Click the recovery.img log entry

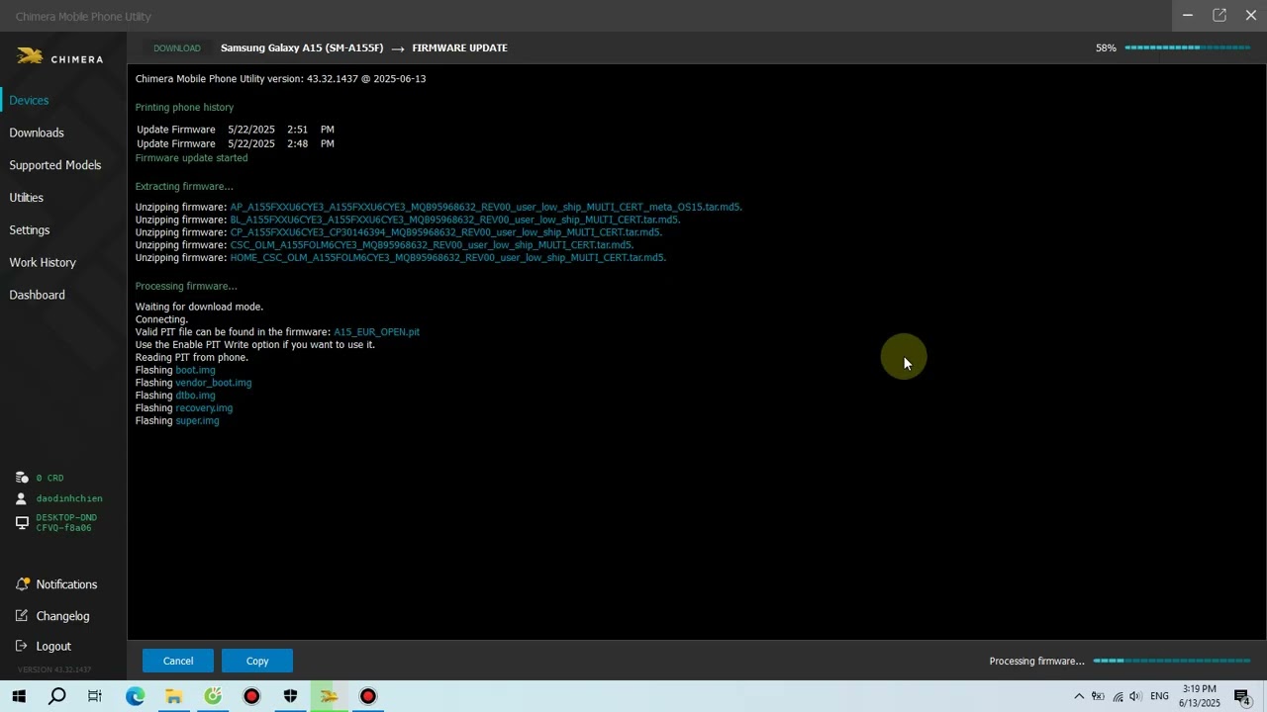[204, 408]
